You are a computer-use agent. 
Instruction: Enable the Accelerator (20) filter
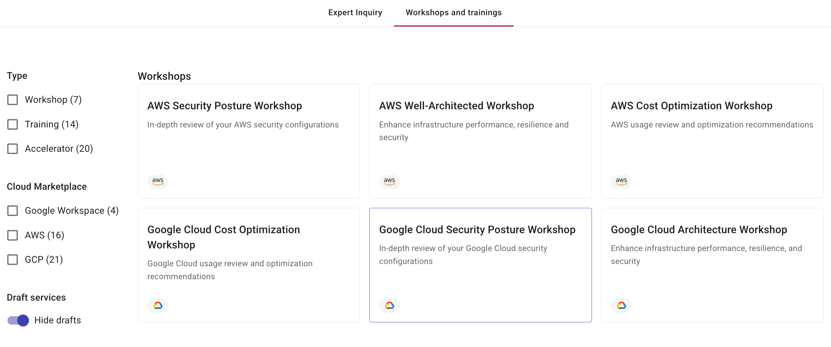(x=13, y=149)
